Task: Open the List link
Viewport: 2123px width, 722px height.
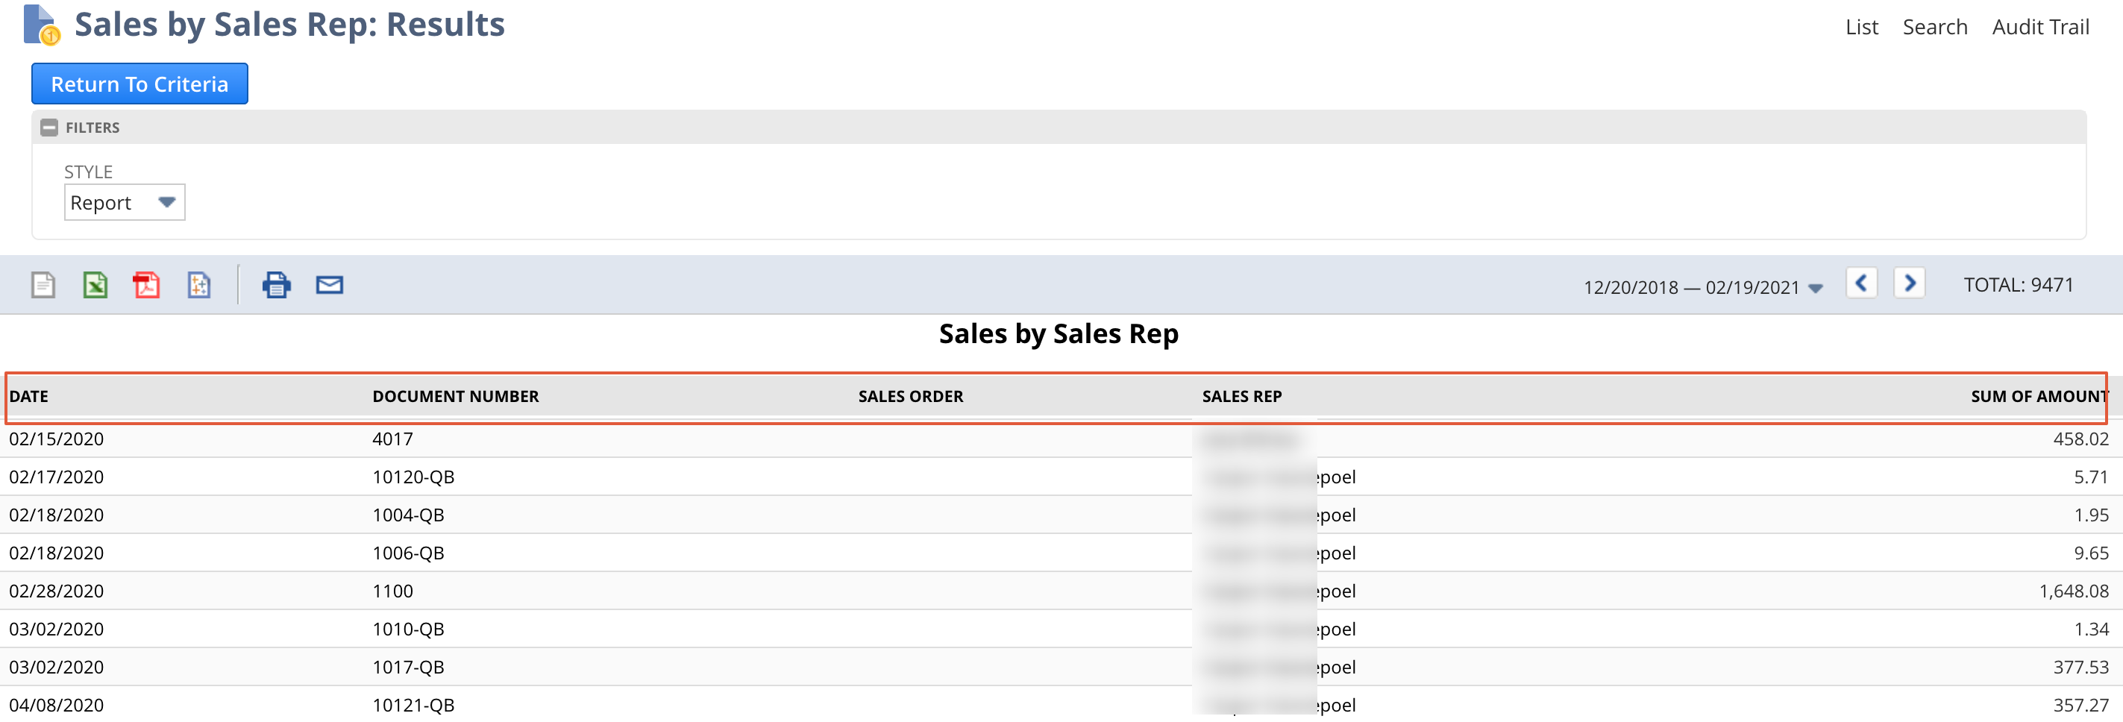Action: pos(1861,27)
